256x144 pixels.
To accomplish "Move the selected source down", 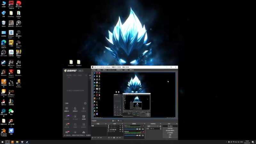I will (120, 138).
